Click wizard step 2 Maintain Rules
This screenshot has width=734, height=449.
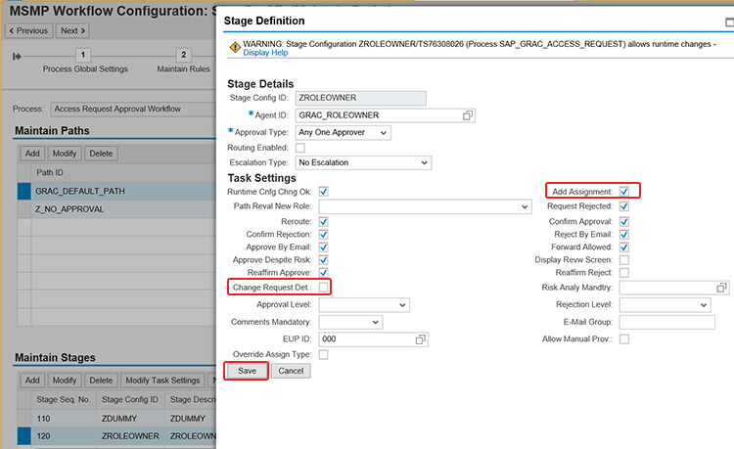pos(183,57)
